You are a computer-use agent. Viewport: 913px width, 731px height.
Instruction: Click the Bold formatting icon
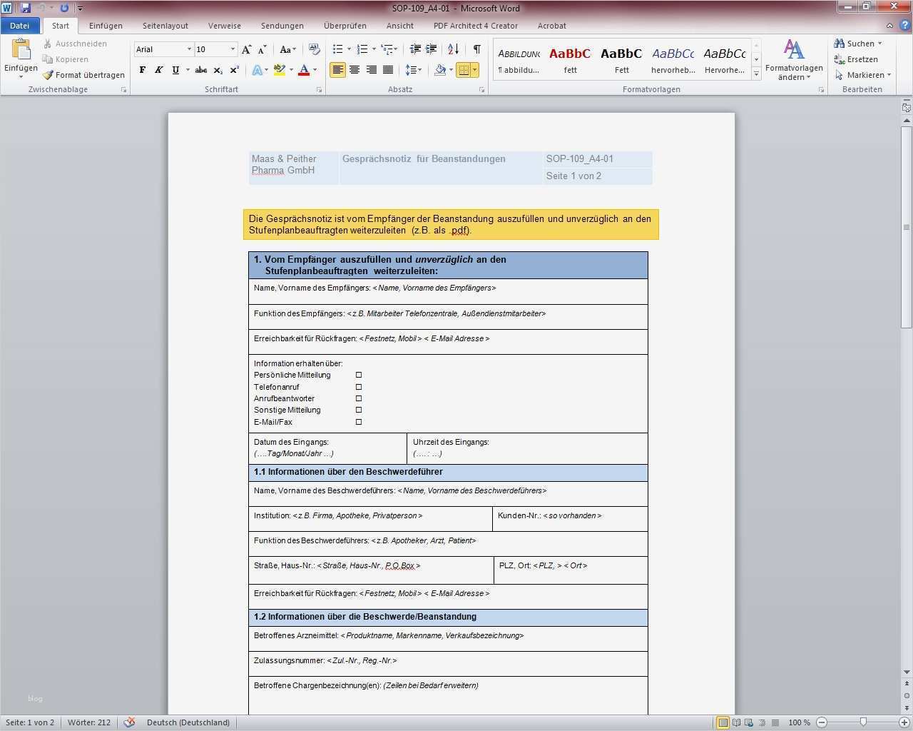143,70
